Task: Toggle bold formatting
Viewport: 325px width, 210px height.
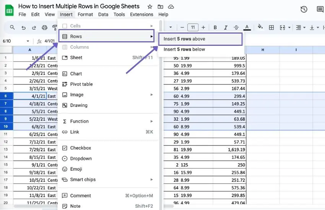Action: [215, 27]
